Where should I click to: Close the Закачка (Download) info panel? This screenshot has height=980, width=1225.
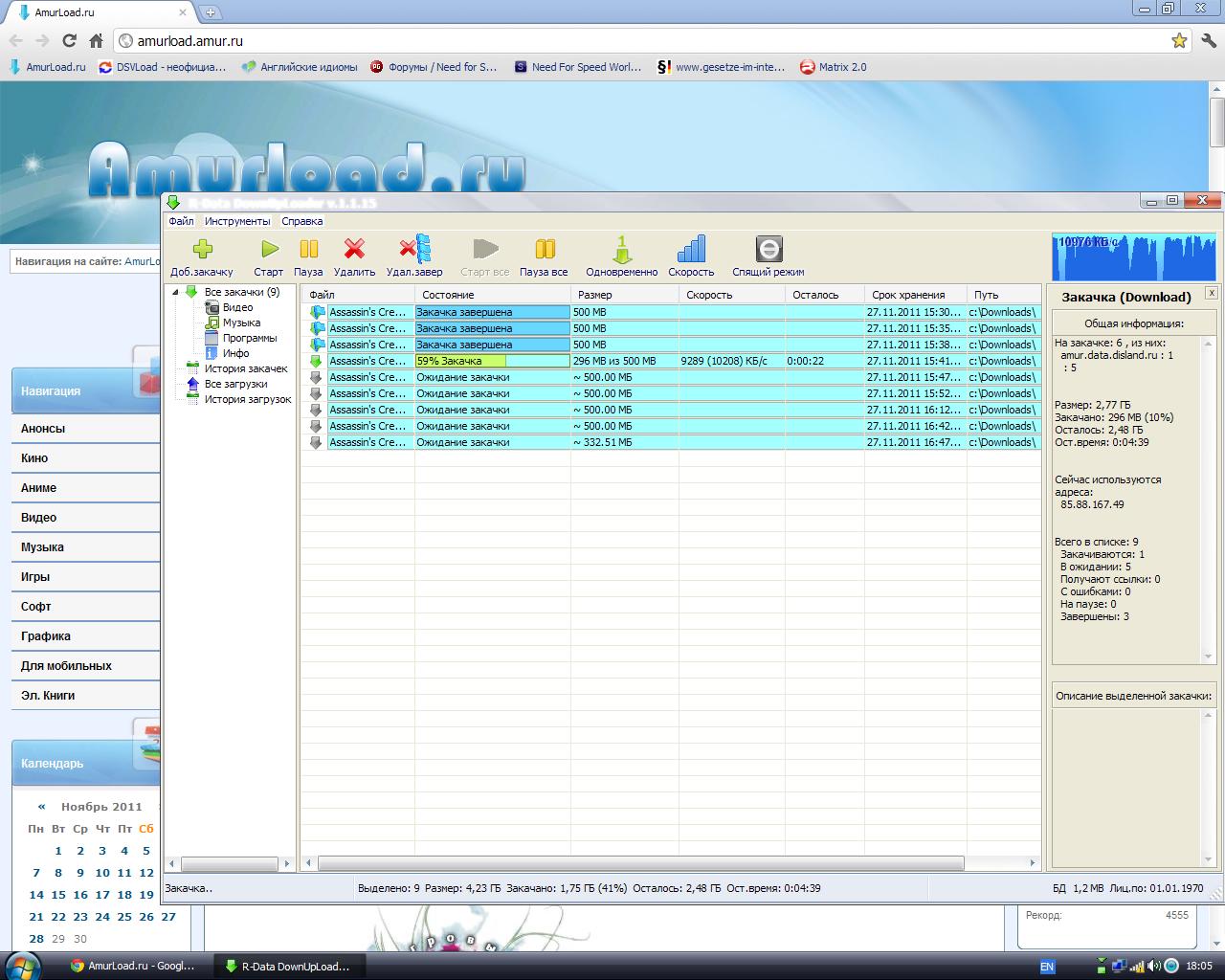click(x=1211, y=293)
